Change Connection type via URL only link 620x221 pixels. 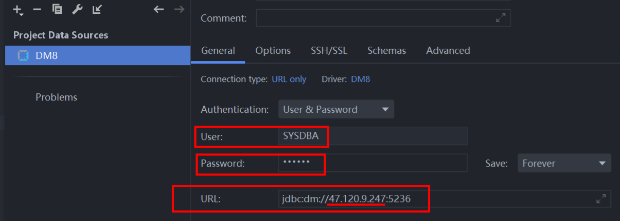289,79
